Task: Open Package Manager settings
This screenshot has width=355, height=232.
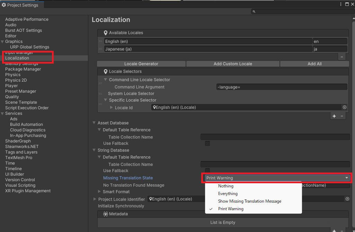Action: 23,69
